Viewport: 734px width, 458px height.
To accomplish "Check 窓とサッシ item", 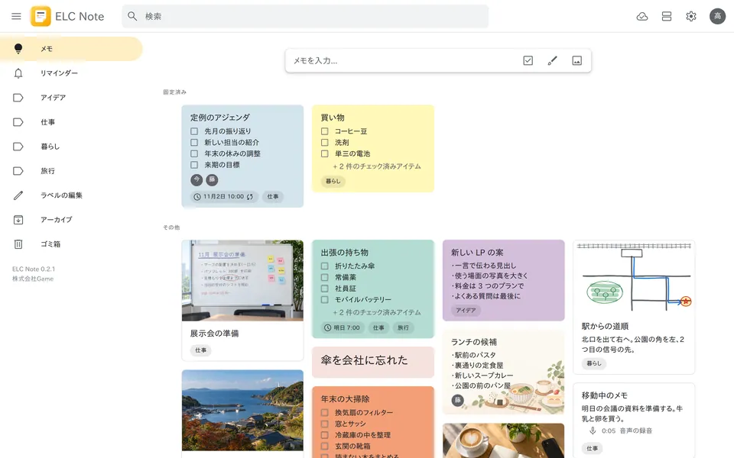I will click(324, 424).
